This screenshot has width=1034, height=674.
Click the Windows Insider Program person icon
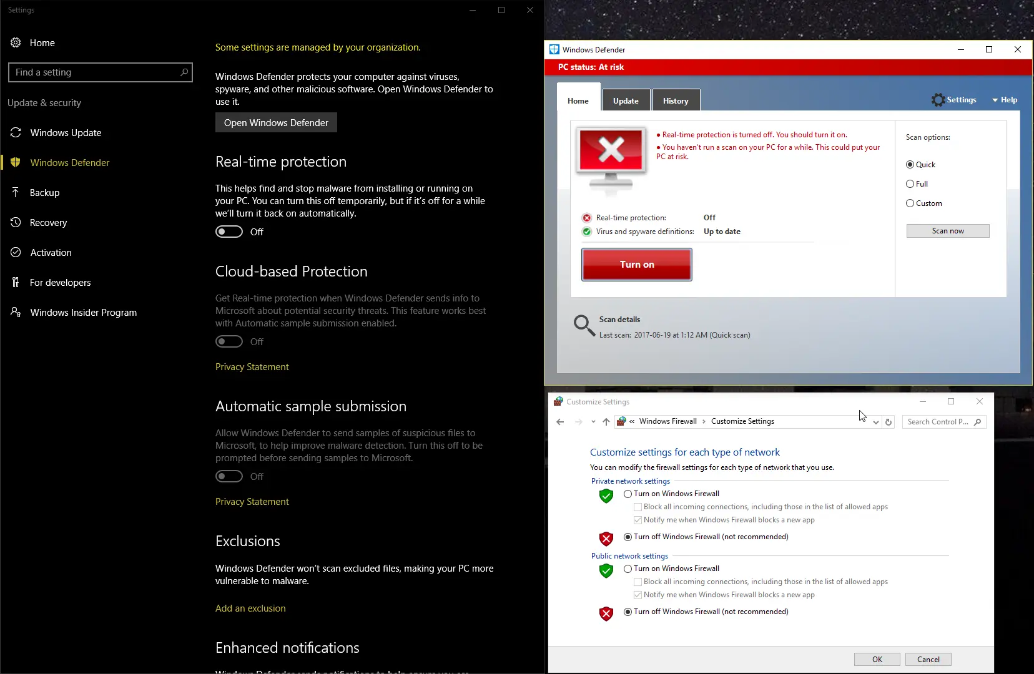tap(16, 312)
